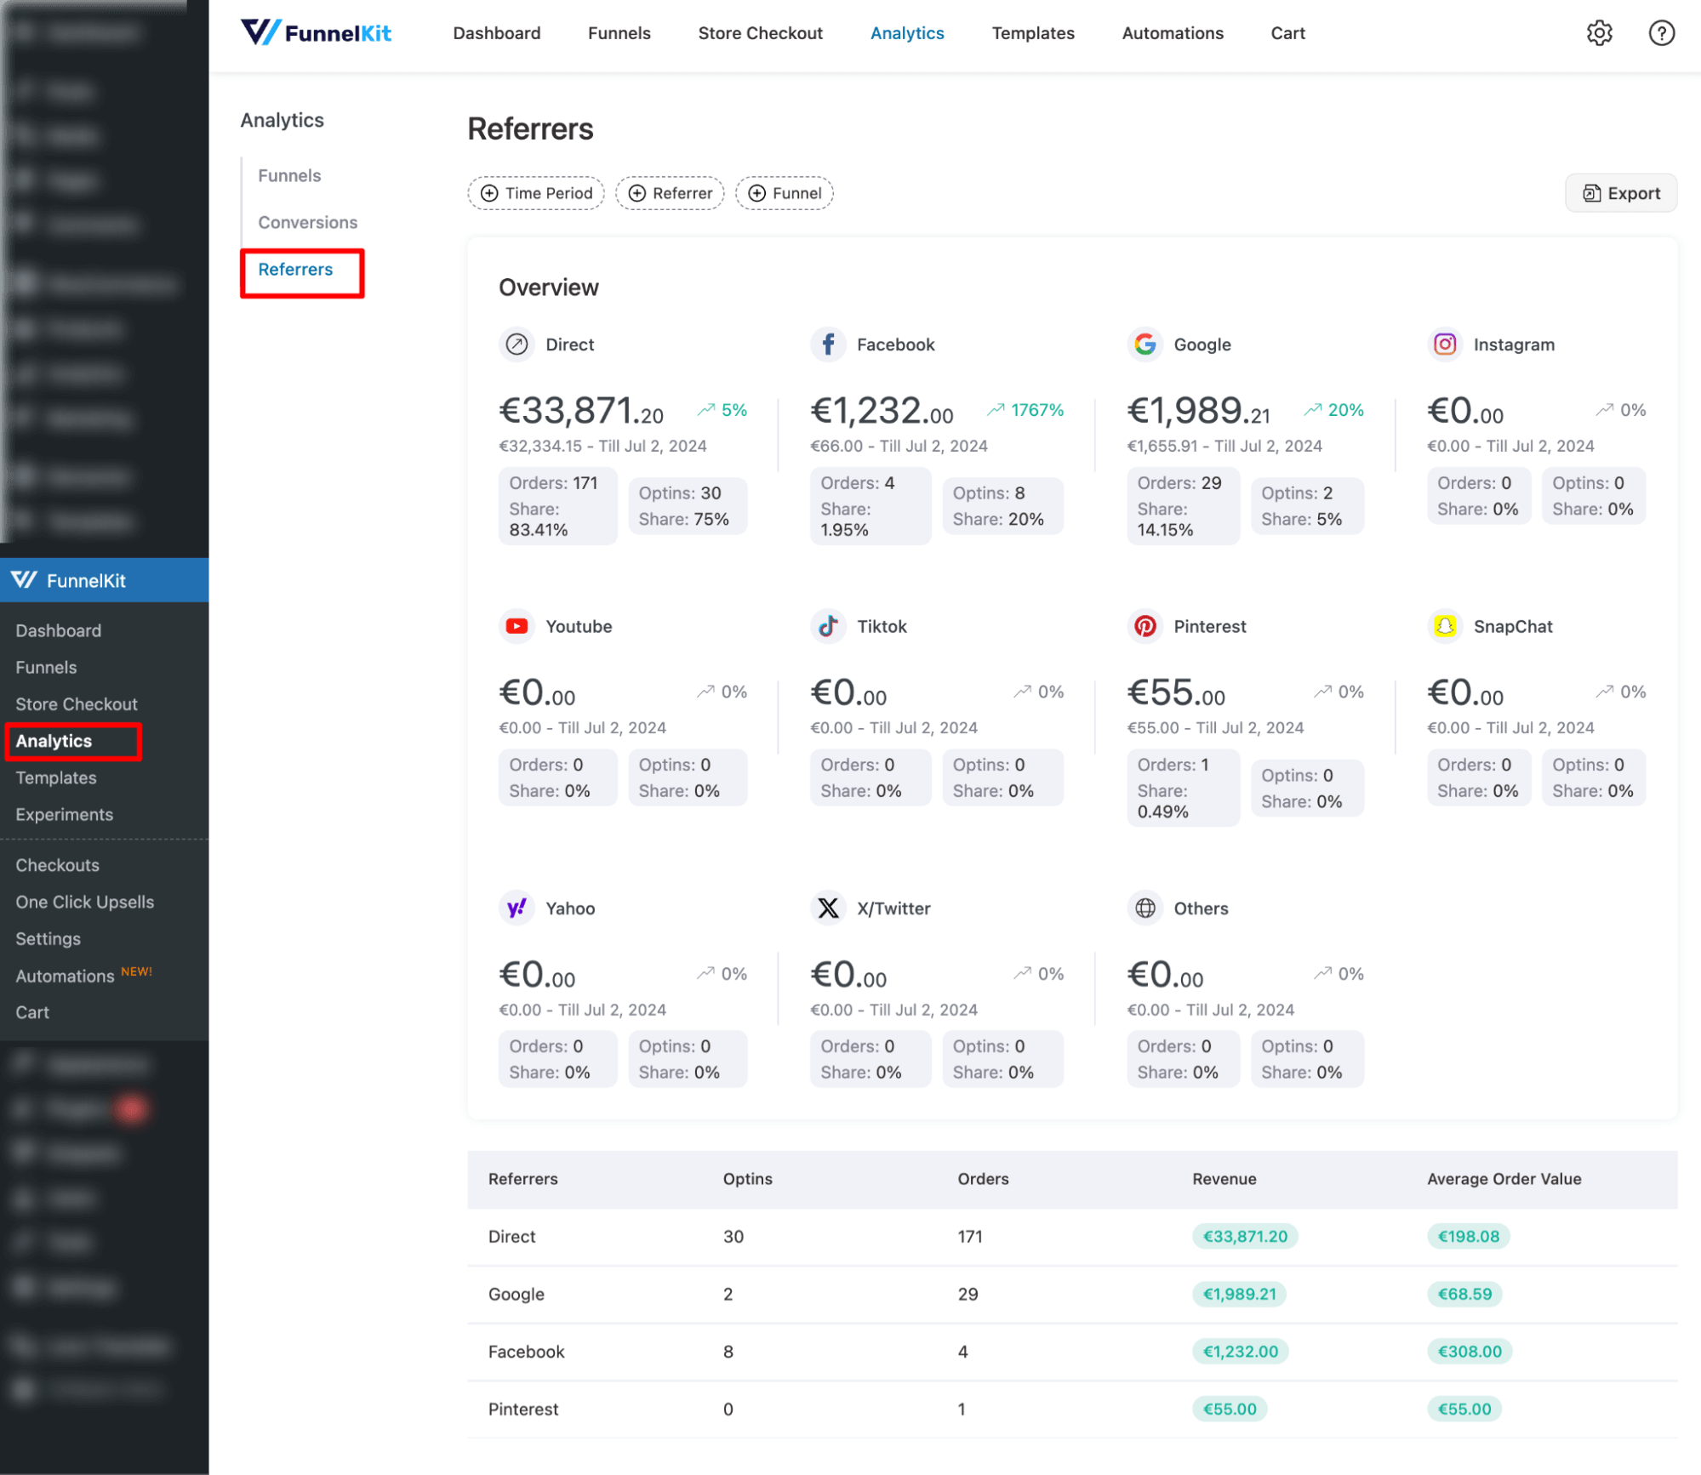Screen dimensions: 1701x1475
Task: Add a Funnel filter
Action: [784, 193]
